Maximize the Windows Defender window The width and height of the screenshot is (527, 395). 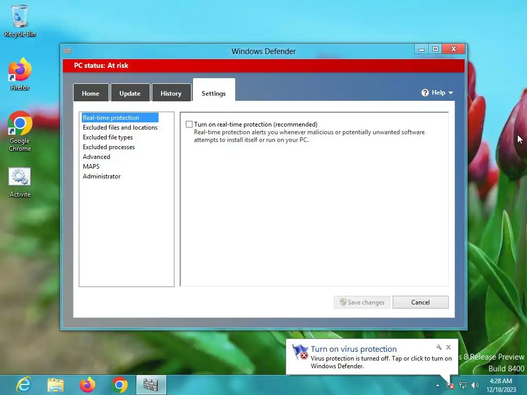coord(435,49)
